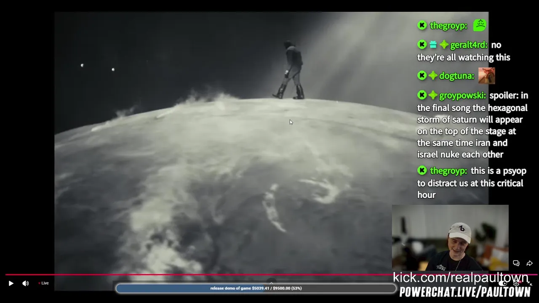
Task: Click thegroyp above "this is a psyop"
Action: pos(448,171)
